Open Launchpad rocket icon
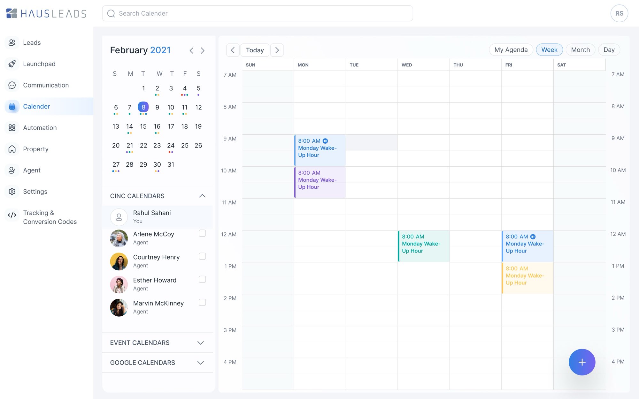 click(12, 64)
